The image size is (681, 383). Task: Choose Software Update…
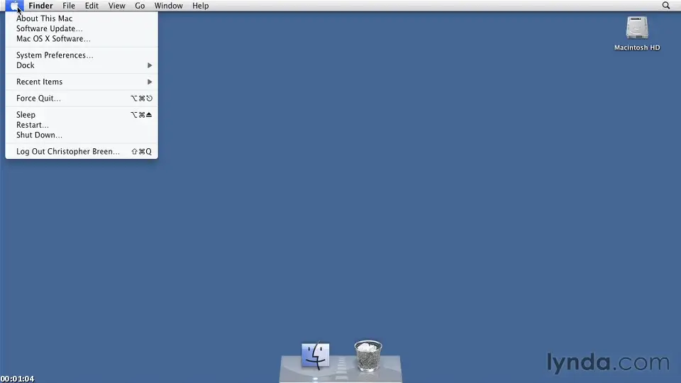81,28
